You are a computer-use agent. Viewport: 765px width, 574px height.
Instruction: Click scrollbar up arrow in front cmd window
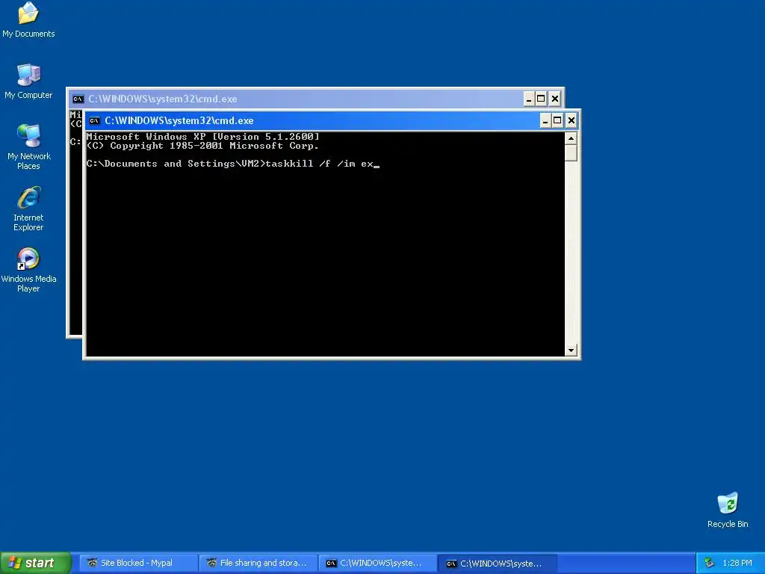[571, 138]
